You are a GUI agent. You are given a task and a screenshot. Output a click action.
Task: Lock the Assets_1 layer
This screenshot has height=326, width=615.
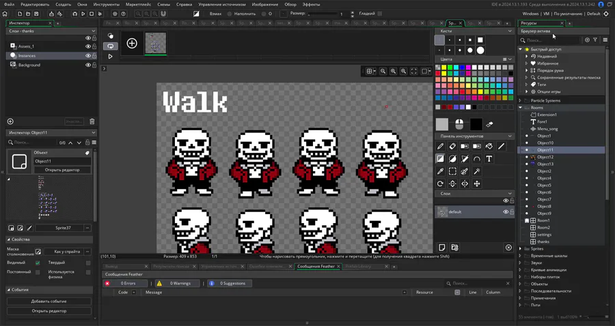pyautogui.click(x=94, y=46)
